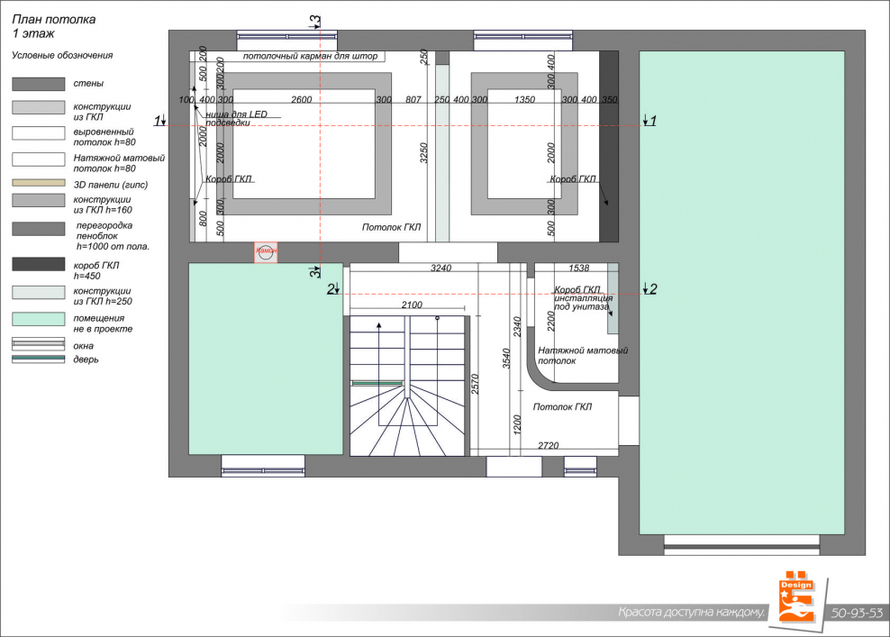Screen dimensions: 890x637
Task: Click the 'Красота доступна каждому' slogan
Action: (691, 613)
